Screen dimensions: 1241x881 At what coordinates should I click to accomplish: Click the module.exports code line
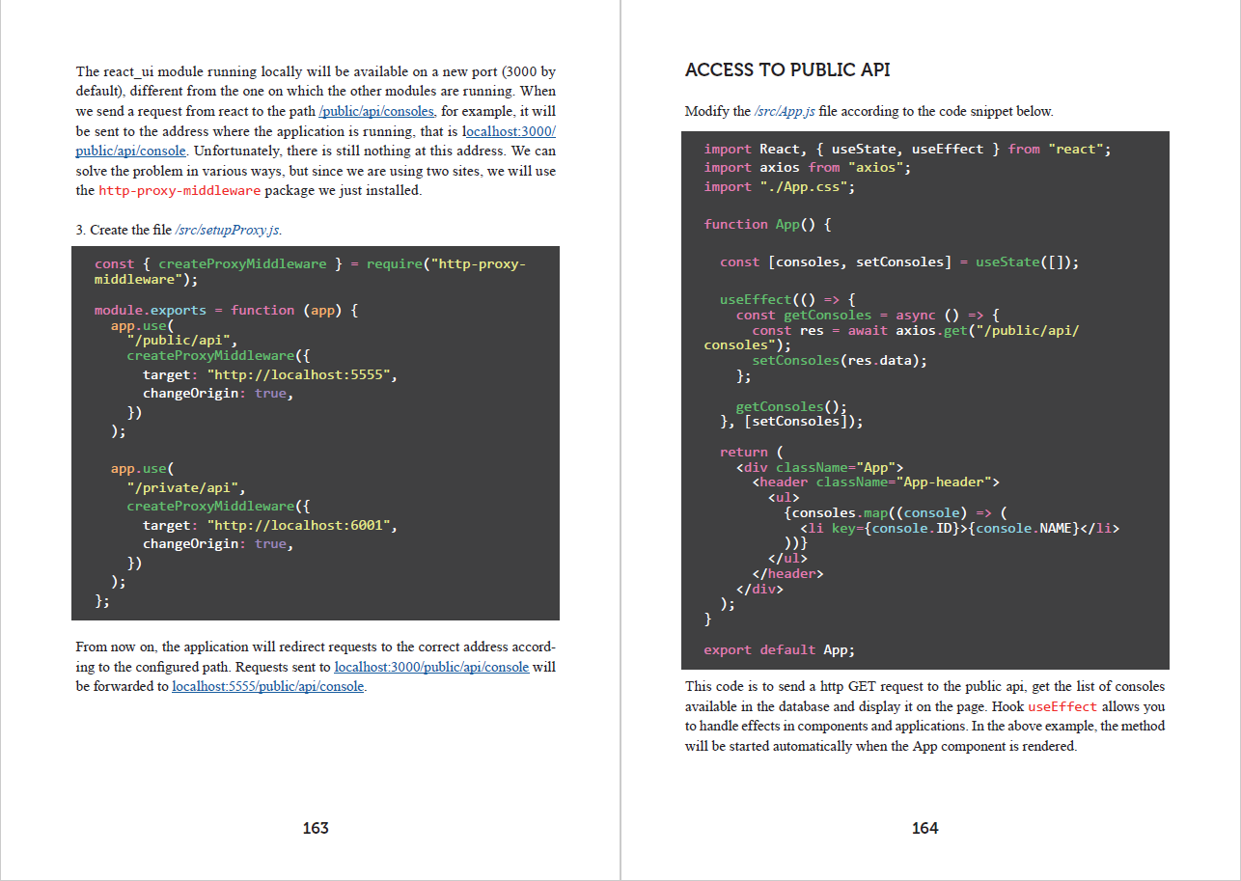coord(226,311)
